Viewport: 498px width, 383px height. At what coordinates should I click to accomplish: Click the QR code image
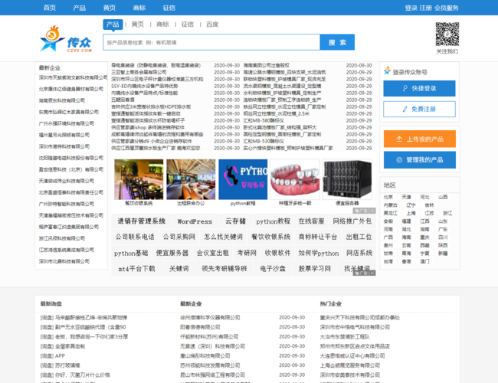[x=447, y=34]
